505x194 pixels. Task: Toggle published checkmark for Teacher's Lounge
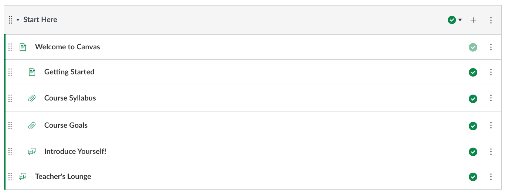tap(473, 177)
